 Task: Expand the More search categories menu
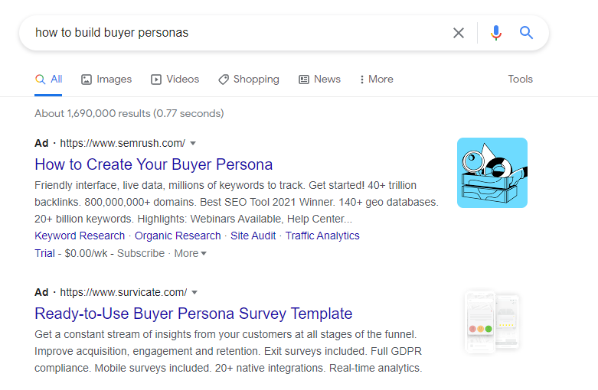click(376, 80)
